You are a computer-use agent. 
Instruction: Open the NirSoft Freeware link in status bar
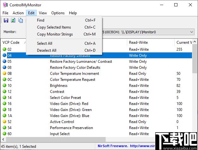(x=126, y=146)
